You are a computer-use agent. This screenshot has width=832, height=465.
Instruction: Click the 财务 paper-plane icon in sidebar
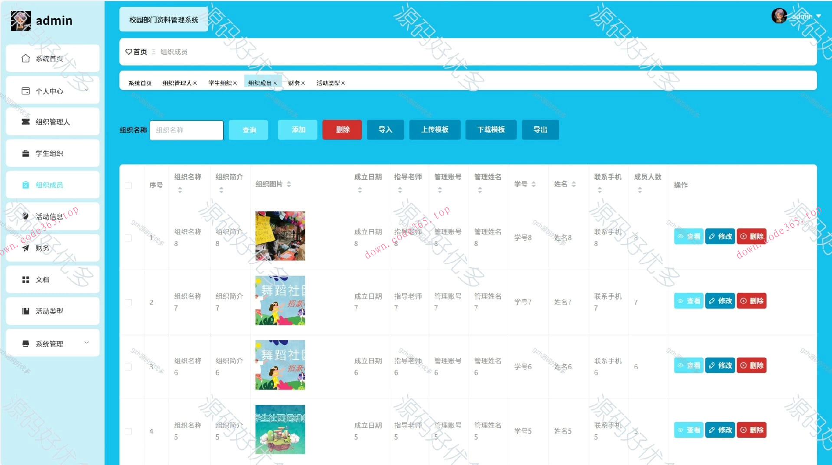pos(26,248)
